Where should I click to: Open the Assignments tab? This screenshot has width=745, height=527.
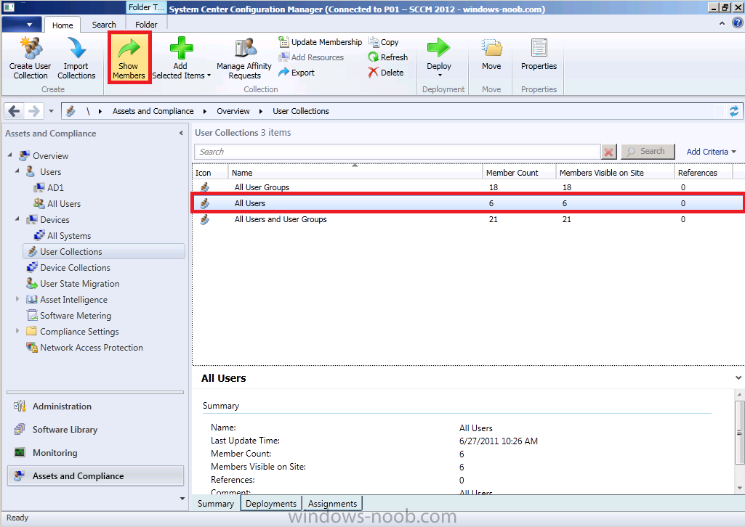[333, 504]
